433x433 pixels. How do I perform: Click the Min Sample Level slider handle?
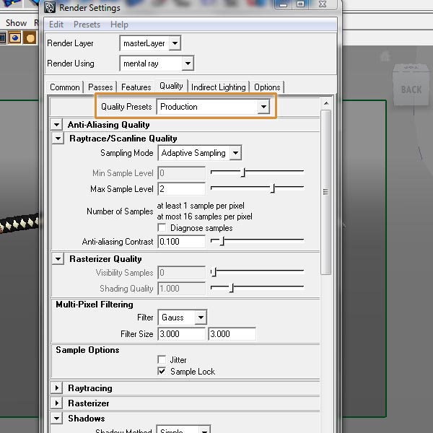pos(243,172)
